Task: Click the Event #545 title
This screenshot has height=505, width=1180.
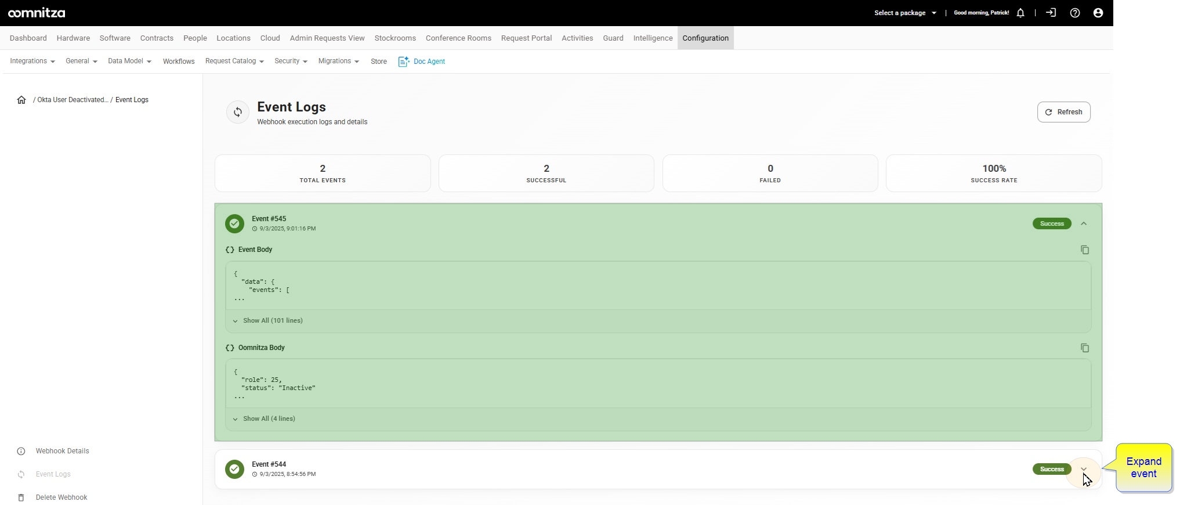Action: click(x=269, y=219)
